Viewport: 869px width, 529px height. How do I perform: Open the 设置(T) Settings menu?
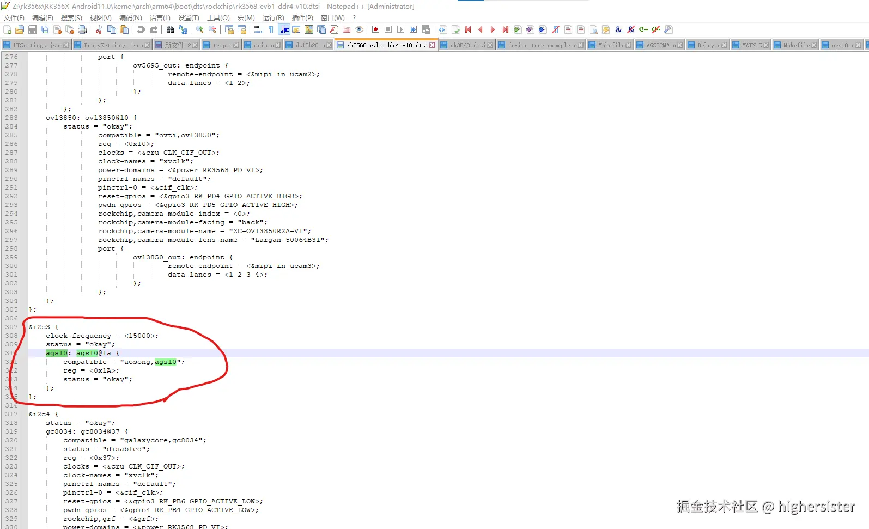coord(189,18)
